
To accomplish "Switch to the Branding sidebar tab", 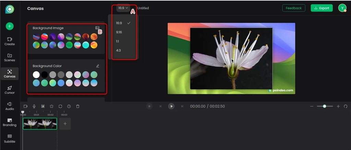I will (10, 122).
